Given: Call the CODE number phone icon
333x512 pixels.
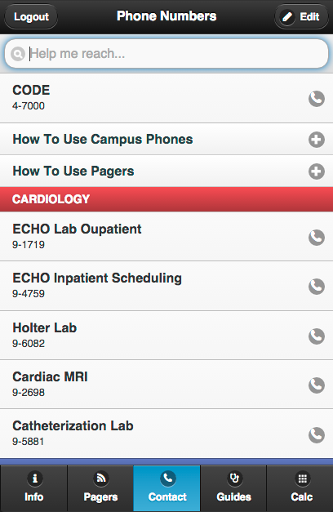Looking at the screenshot, I should coord(317,99).
